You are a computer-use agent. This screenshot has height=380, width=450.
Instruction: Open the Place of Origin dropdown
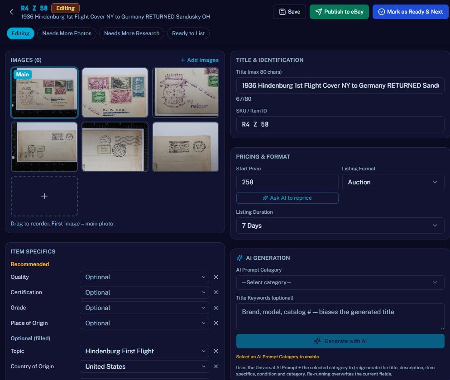point(144,323)
